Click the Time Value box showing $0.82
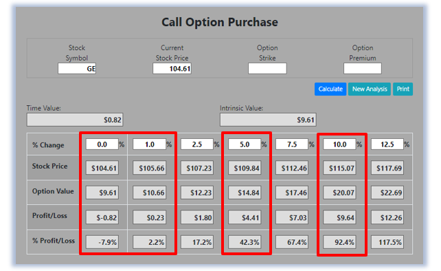The width and height of the screenshot is (441, 271). coord(75,120)
